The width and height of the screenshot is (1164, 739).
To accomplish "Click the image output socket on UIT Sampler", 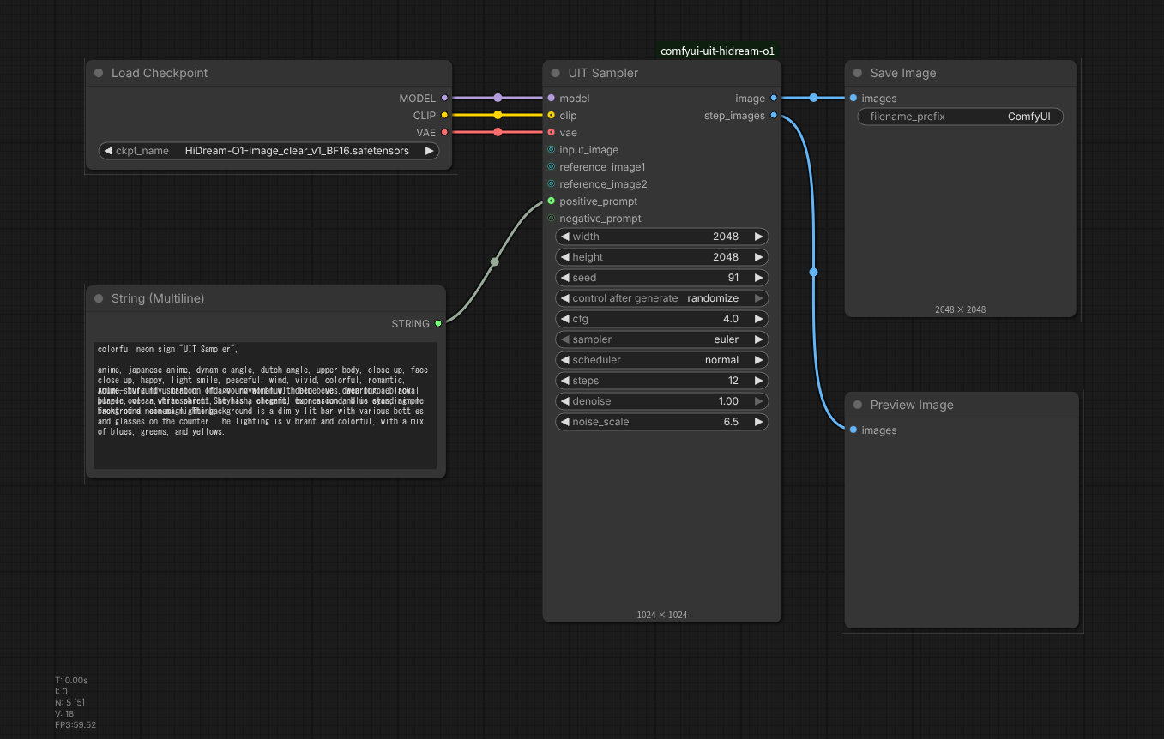I will (x=774, y=99).
